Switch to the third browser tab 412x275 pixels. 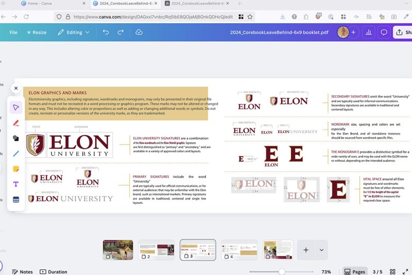[197, 4]
